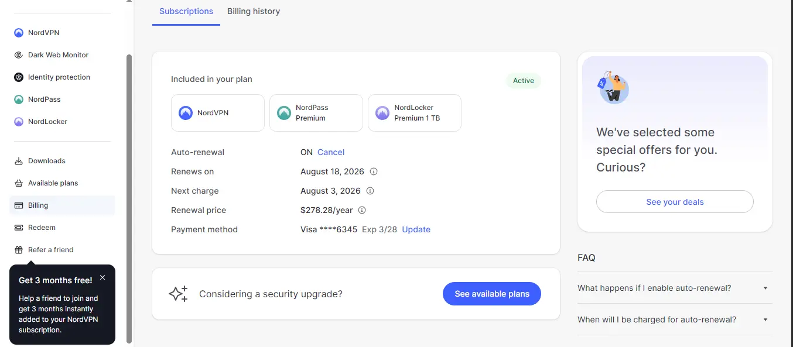Go to Downloads via its icon
Image resolution: width=793 pixels, height=347 pixels.
pos(19,161)
